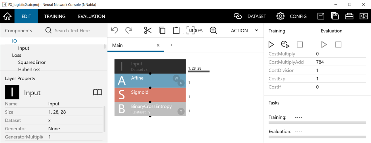
Task: Cut selected layer with scissors
Action: (147, 30)
